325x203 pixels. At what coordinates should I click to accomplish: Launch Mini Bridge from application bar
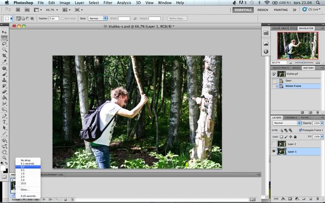27,10
